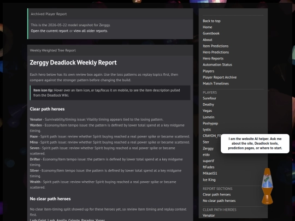Open the Home sidebar link
295x221 pixels.
208,27
